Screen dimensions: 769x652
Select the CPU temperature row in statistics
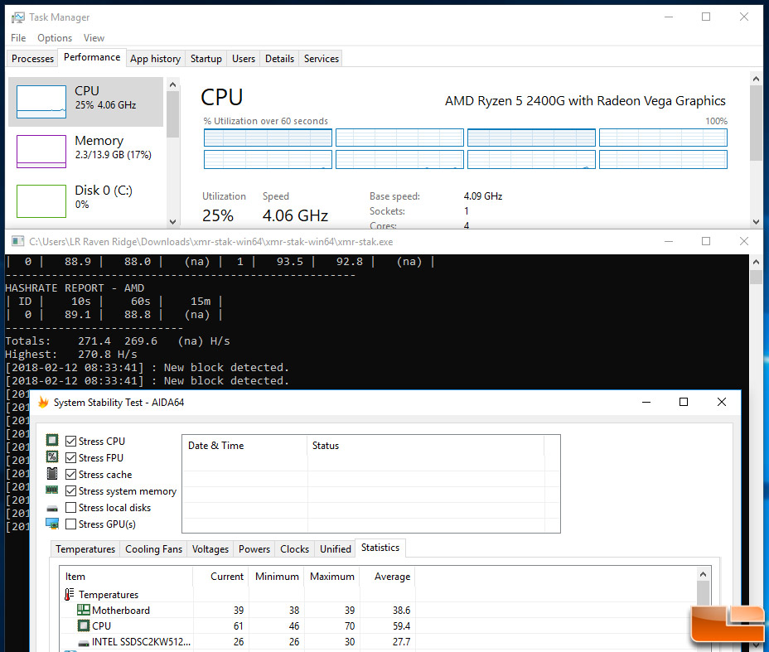coord(238,626)
